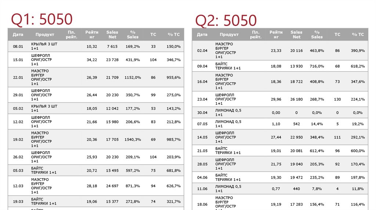Select the Дата header in Q1 table
The image size is (376, 210).
point(18,34)
